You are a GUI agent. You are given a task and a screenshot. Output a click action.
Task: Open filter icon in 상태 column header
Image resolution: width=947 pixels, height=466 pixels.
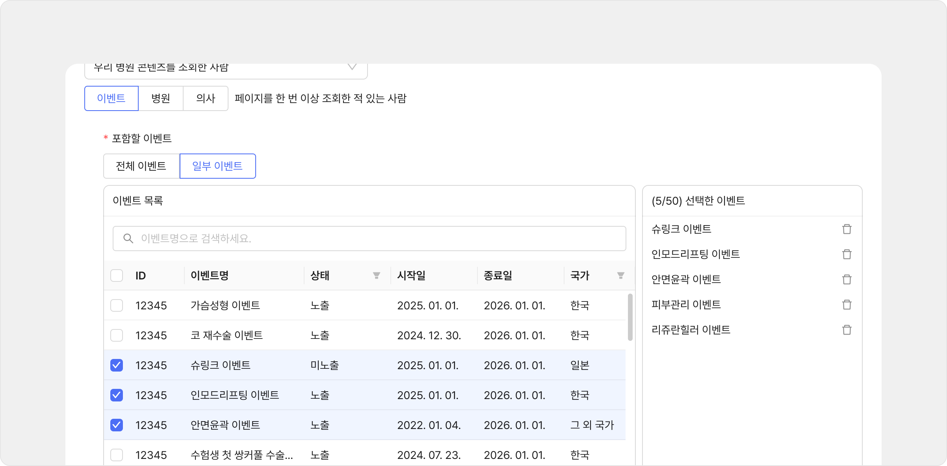(376, 276)
